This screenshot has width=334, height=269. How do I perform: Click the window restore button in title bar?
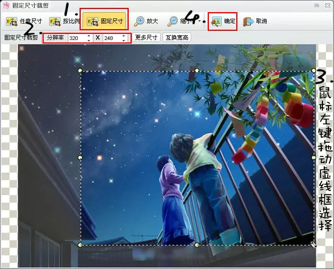point(317,5)
